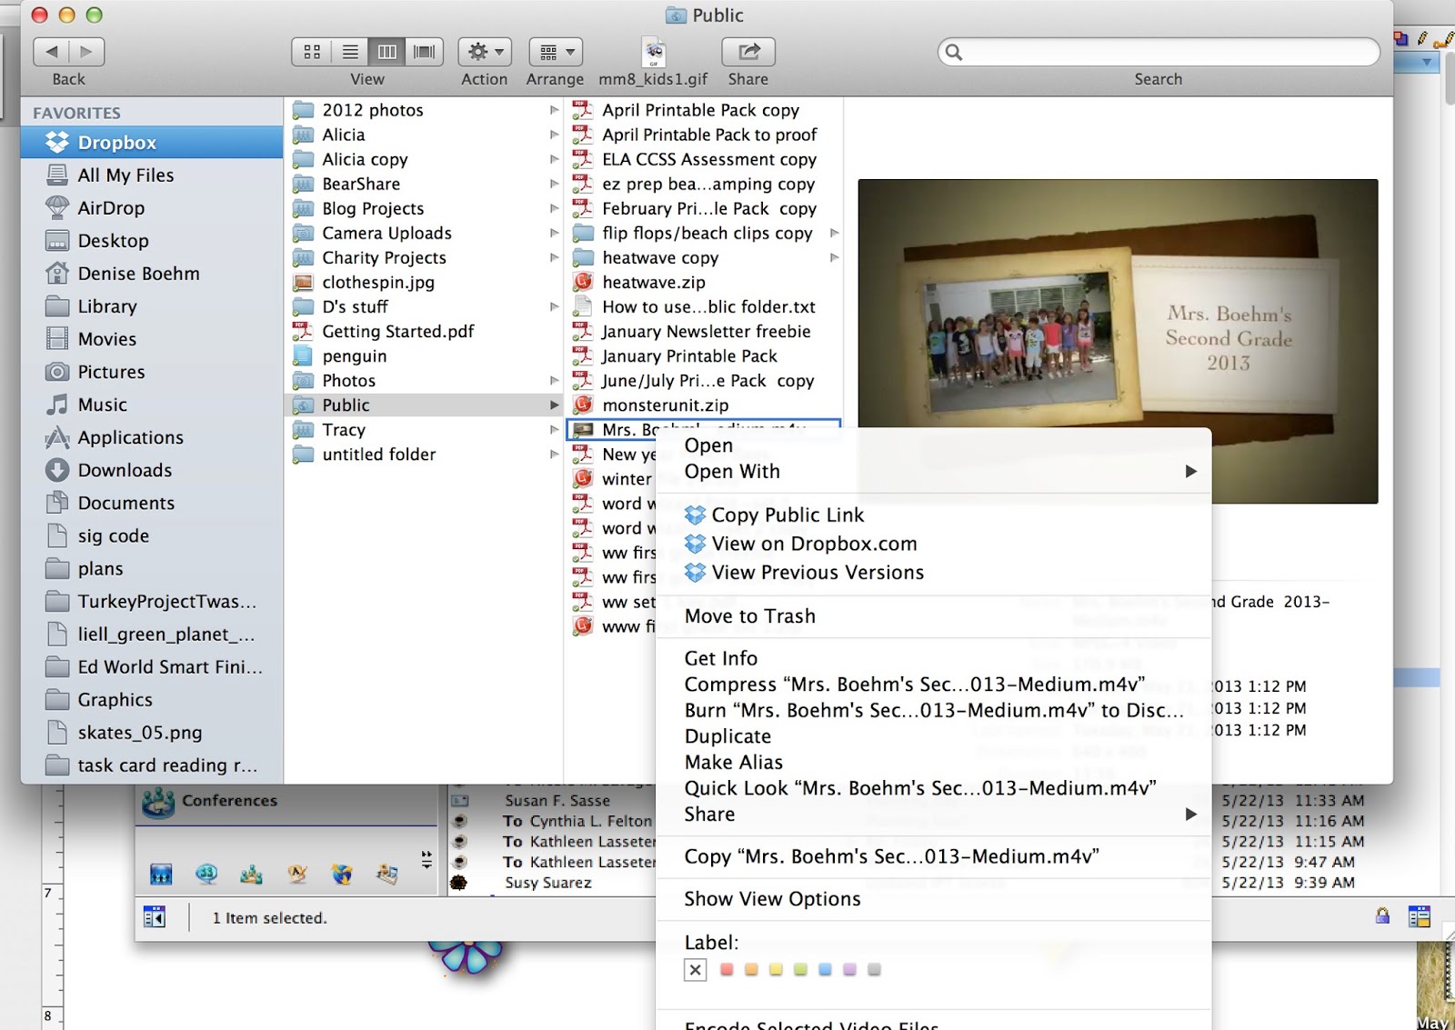Click View on Dropbox.com

click(814, 544)
